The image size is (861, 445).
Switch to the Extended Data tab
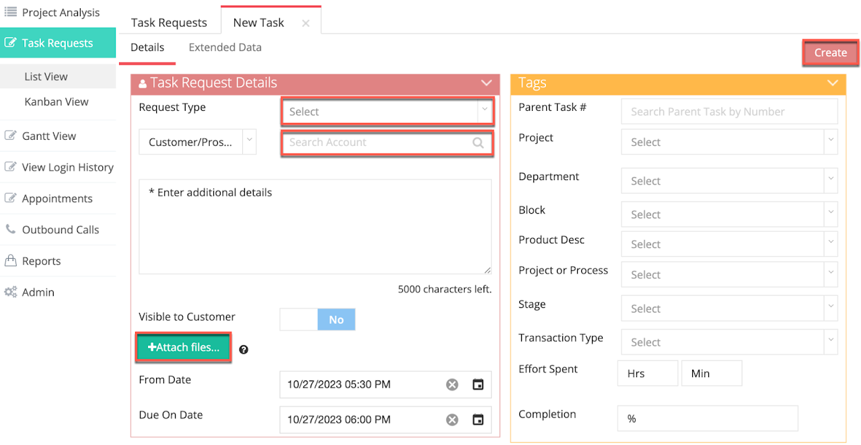(x=225, y=48)
